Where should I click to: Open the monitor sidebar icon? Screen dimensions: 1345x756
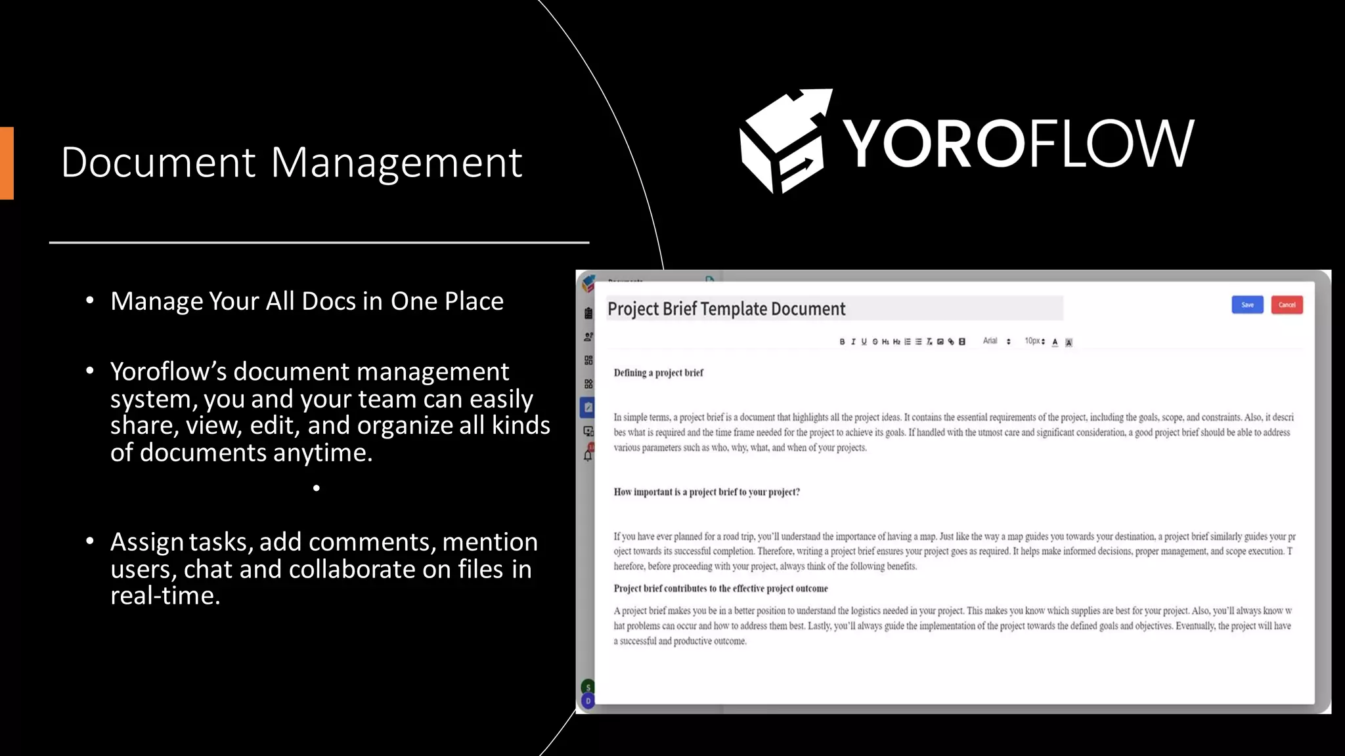pos(588,431)
